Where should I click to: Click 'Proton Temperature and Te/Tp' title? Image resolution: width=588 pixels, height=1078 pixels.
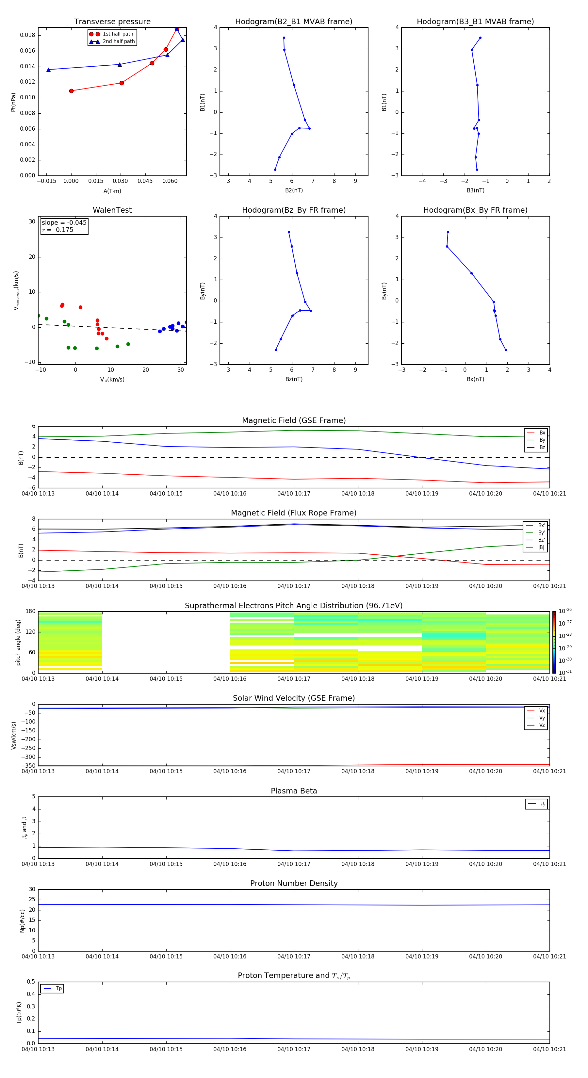point(294,976)
